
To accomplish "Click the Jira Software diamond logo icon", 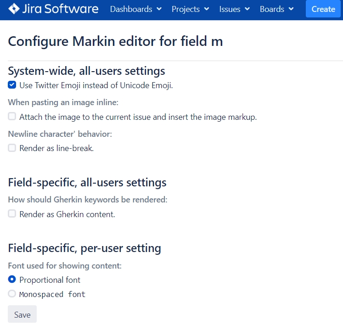I will pyautogui.click(x=14, y=9).
